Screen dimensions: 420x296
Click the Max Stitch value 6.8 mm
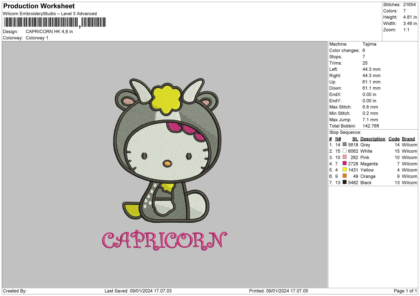point(370,107)
